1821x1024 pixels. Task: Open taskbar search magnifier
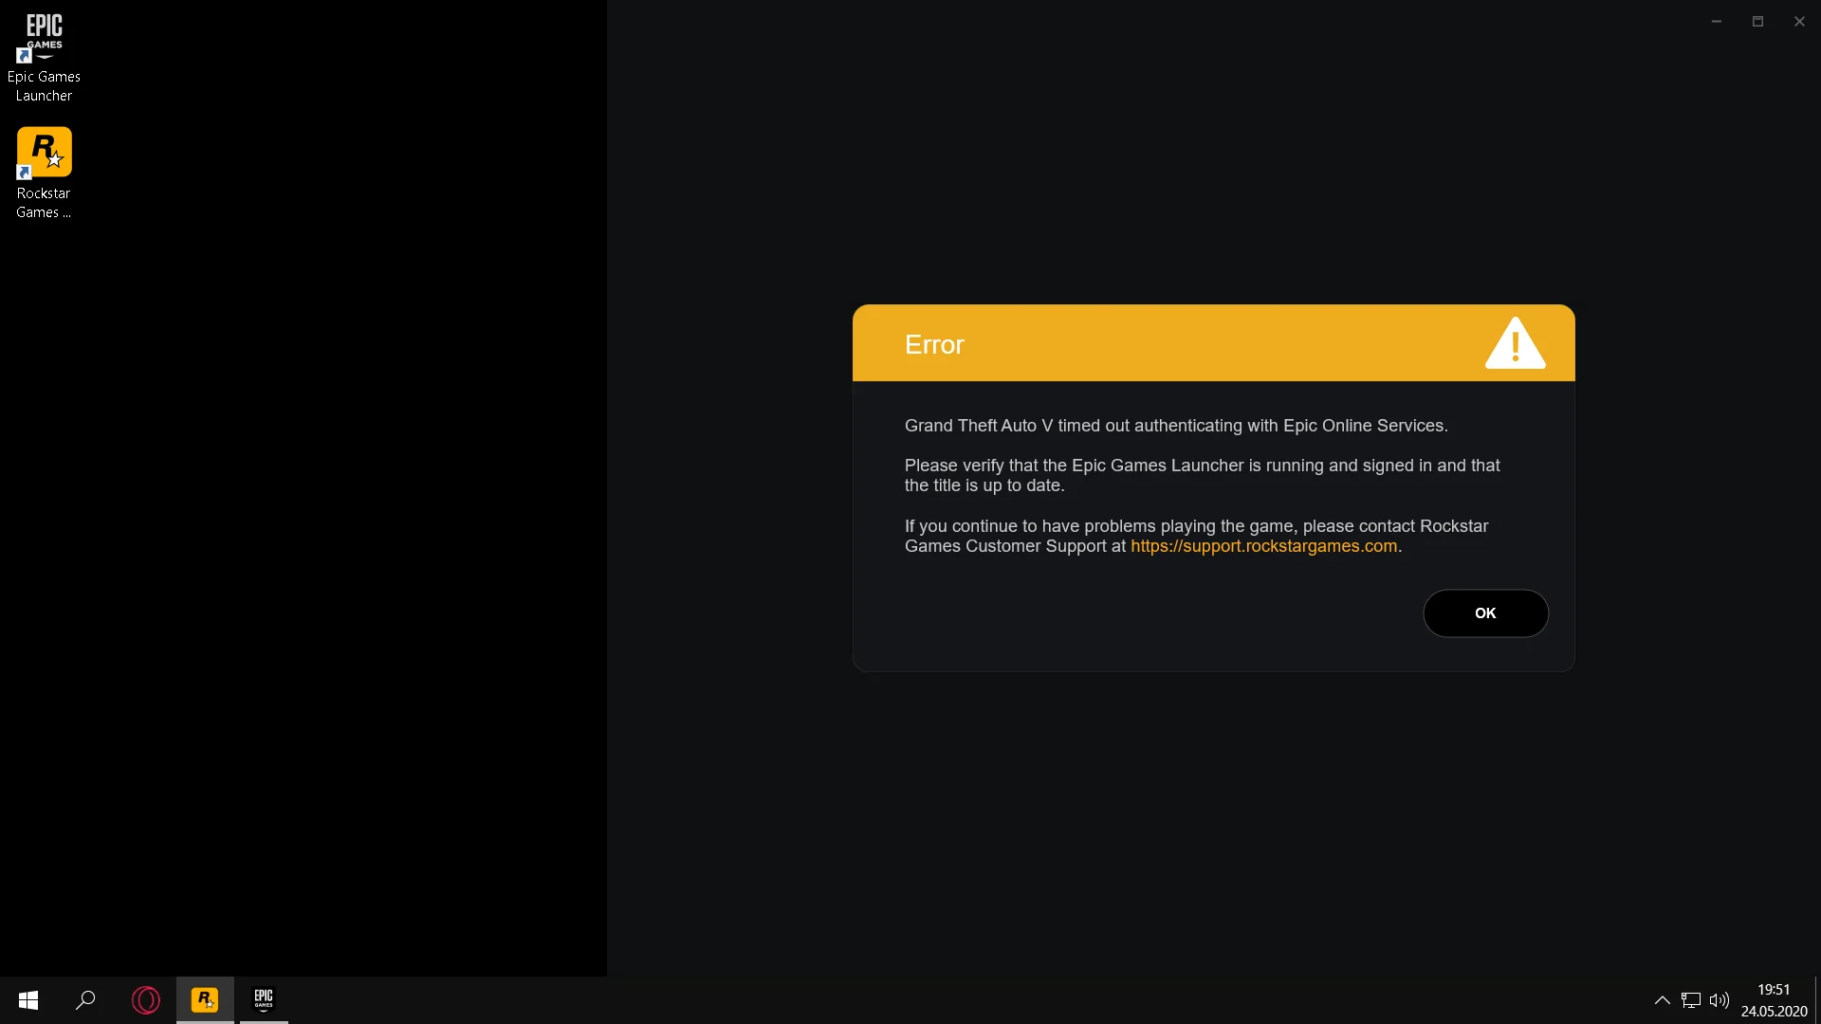[x=85, y=1000]
